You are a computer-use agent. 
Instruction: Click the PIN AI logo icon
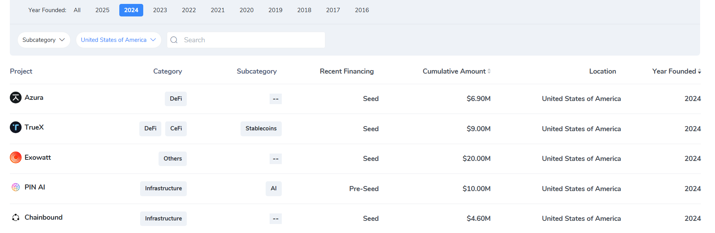coord(16,187)
